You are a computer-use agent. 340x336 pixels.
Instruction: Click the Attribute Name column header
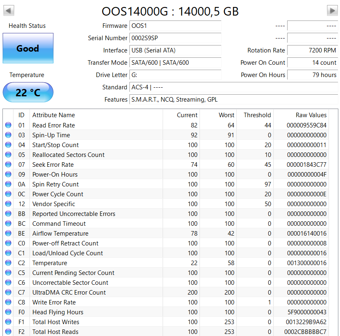(96, 115)
